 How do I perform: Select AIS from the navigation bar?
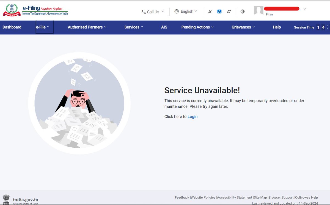pos(164,27)
